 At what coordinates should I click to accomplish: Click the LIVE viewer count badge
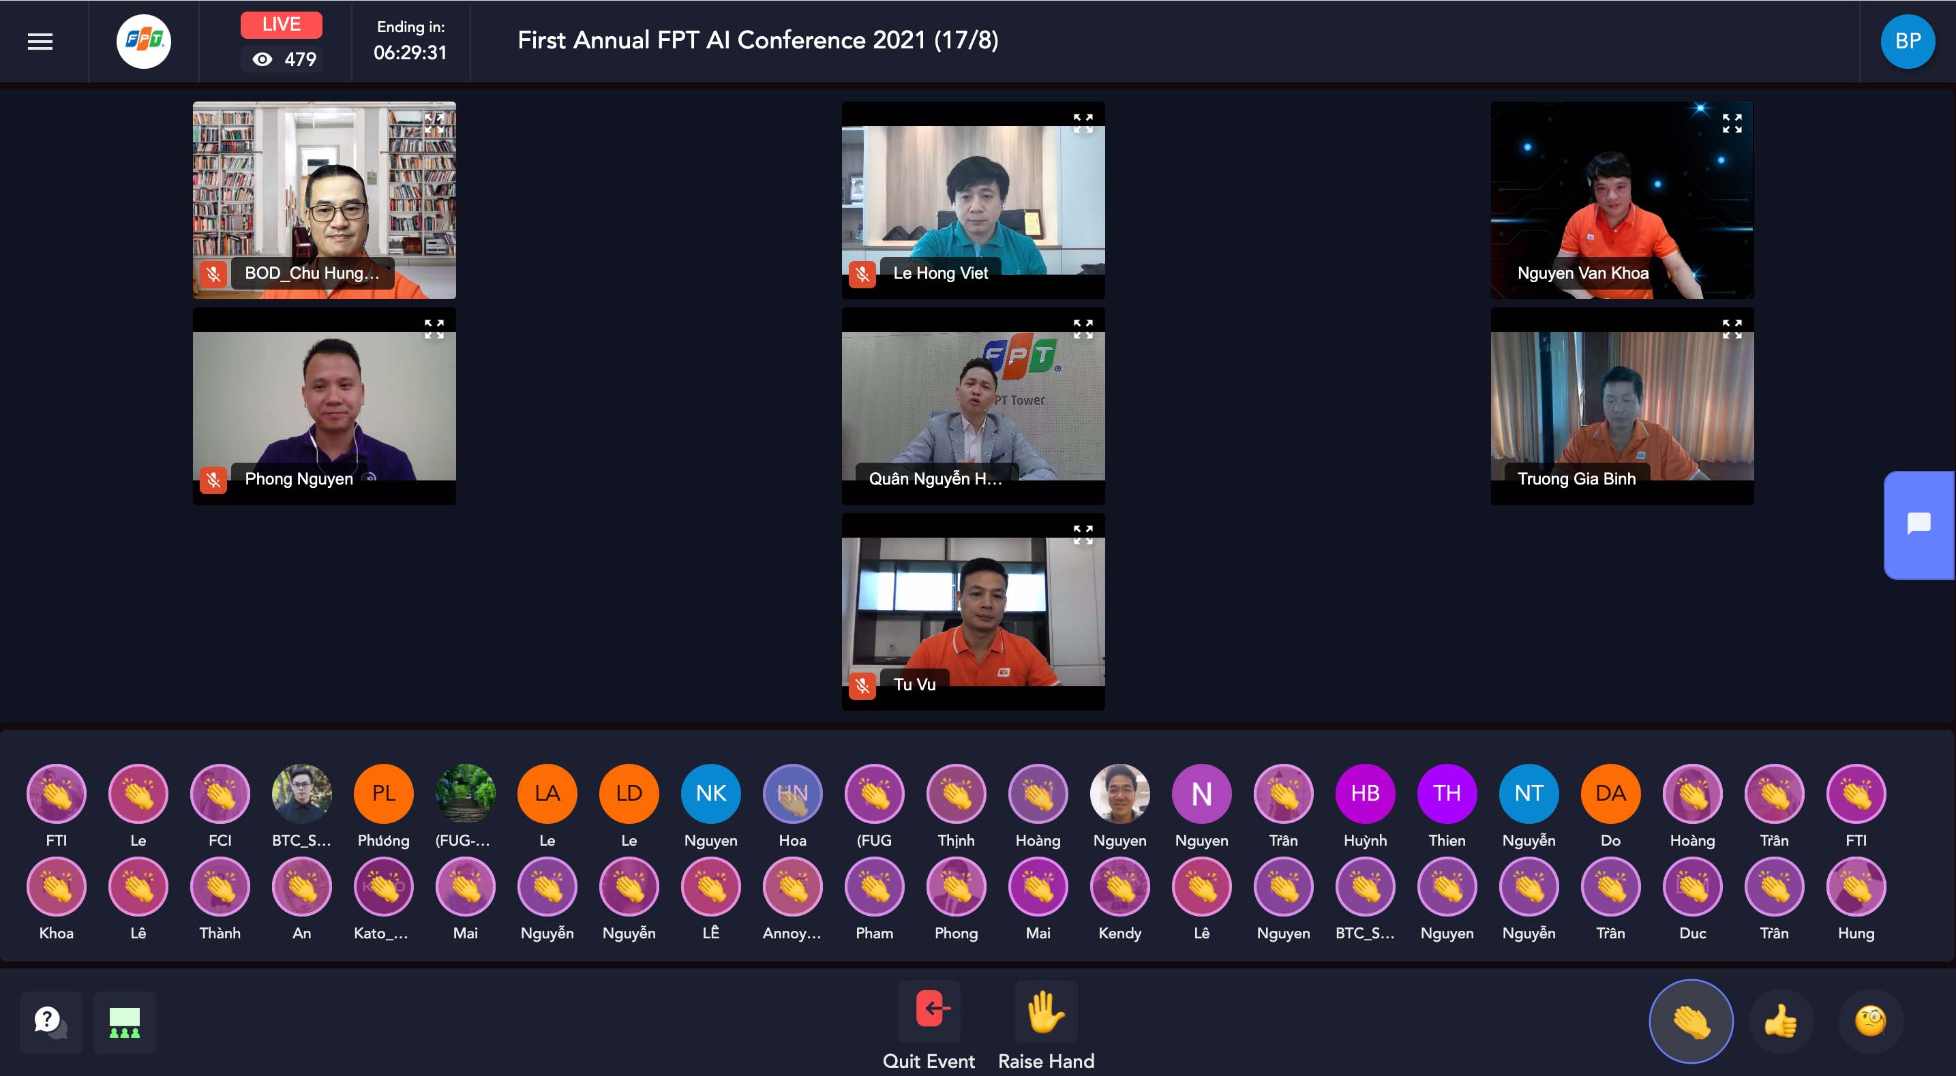[278, 55]
